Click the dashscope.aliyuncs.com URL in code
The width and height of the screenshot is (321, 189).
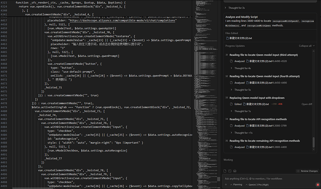[x=123, y=20]
